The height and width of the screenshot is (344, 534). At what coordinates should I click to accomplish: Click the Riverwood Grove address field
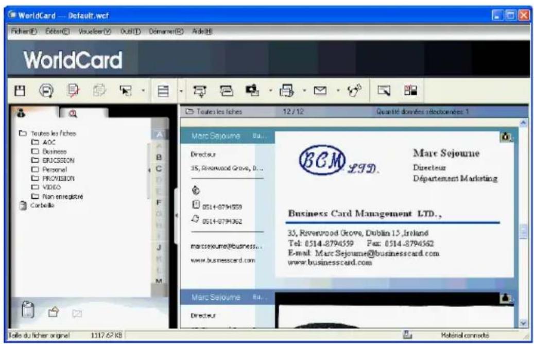227,168
